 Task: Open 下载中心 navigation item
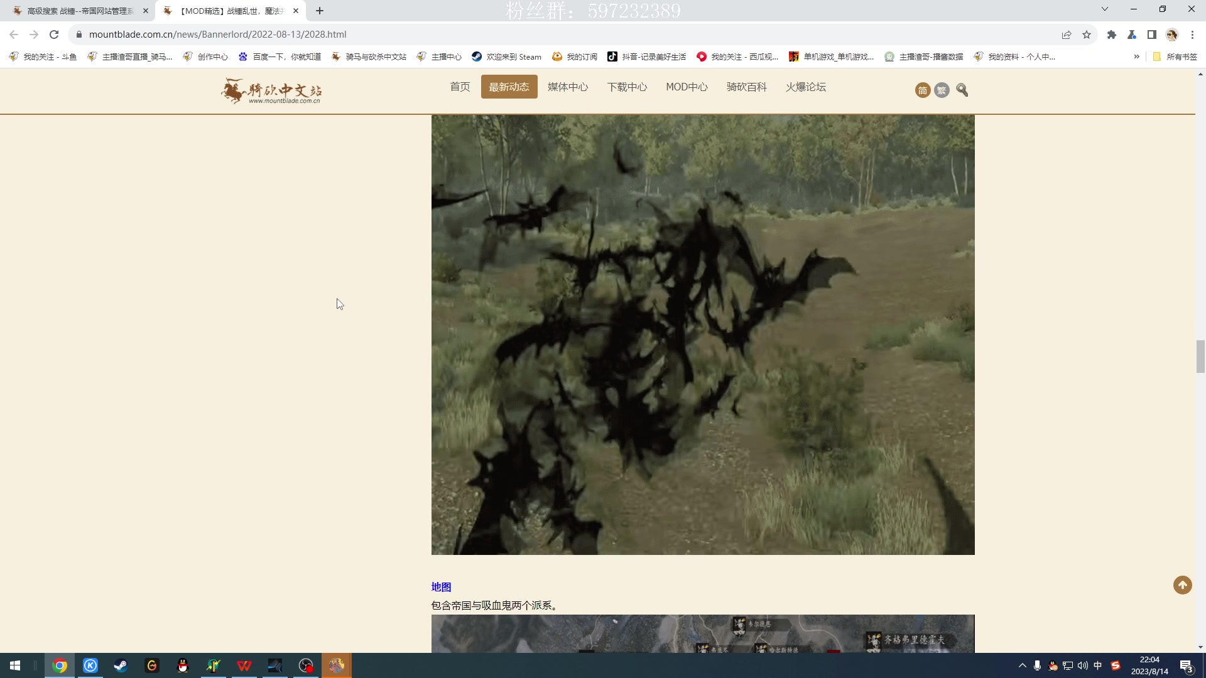point(627,87)
